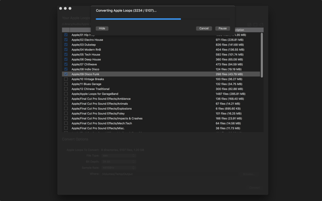Click the loops list vertical scrollbar
The width and height of the screenshot is (322, 201).
(x=261, y=55)
